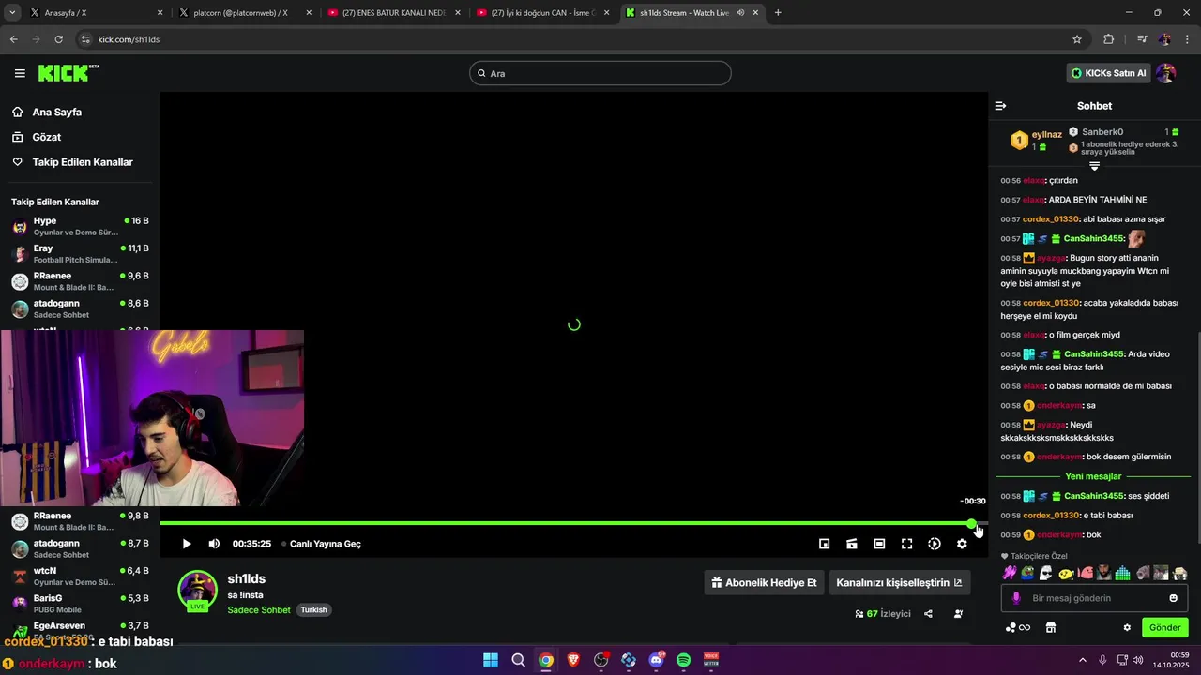Image resolution: width=1201 pixels, height=675 pixels.
Task: Bookmark this page with star icon
Action: pos(1077,39)
